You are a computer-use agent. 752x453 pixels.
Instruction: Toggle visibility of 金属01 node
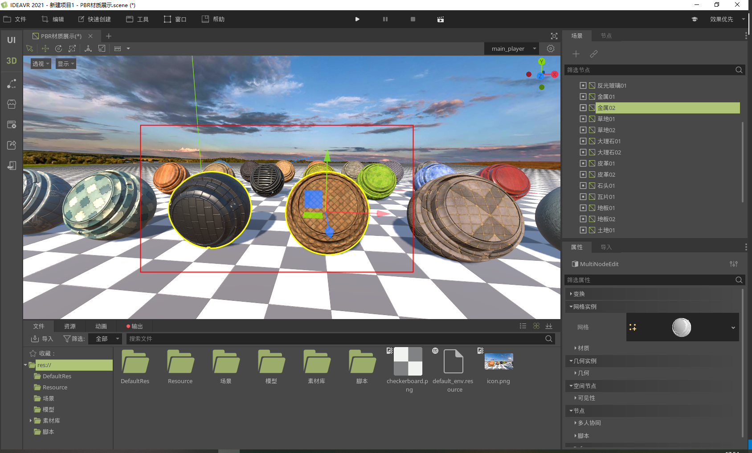[583, 97]
